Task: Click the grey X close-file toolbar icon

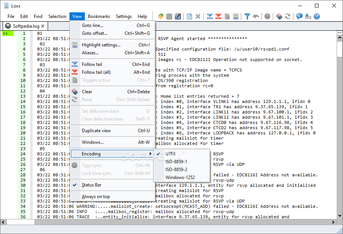Action: click(198, 16)
